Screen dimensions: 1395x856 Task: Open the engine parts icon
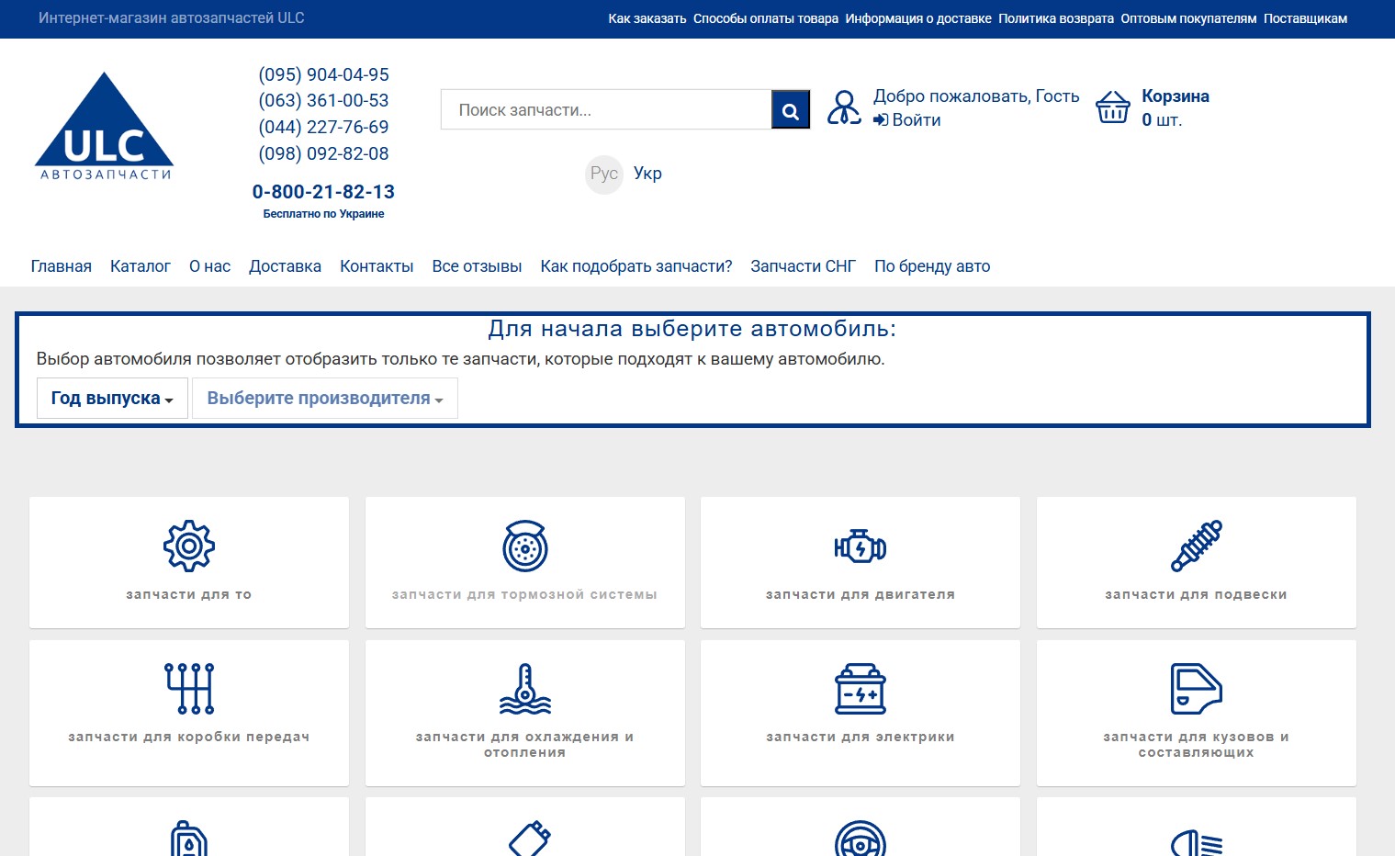pos(860,547)
